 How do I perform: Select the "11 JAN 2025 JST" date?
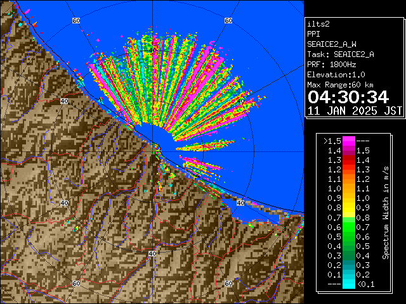point(355,111)
